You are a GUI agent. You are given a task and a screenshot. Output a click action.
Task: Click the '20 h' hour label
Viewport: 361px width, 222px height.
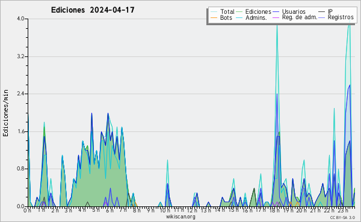coord(301,211)
